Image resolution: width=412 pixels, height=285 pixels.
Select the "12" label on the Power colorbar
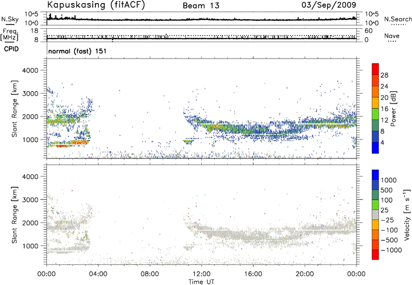pyautogui.click(x=384, y=120)
